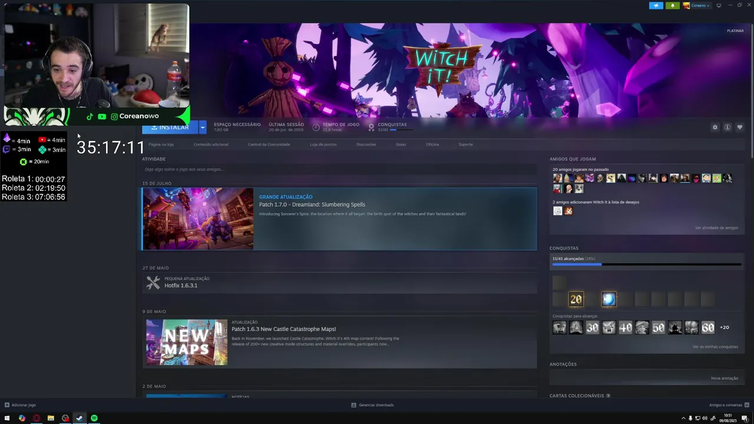The image size is (754, 424).
Task: Open the green notifications bell button
Action: coord(672,5)
